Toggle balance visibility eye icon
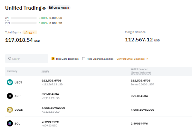This screenshot has width=192, height=138. click(x=44, y=8)
